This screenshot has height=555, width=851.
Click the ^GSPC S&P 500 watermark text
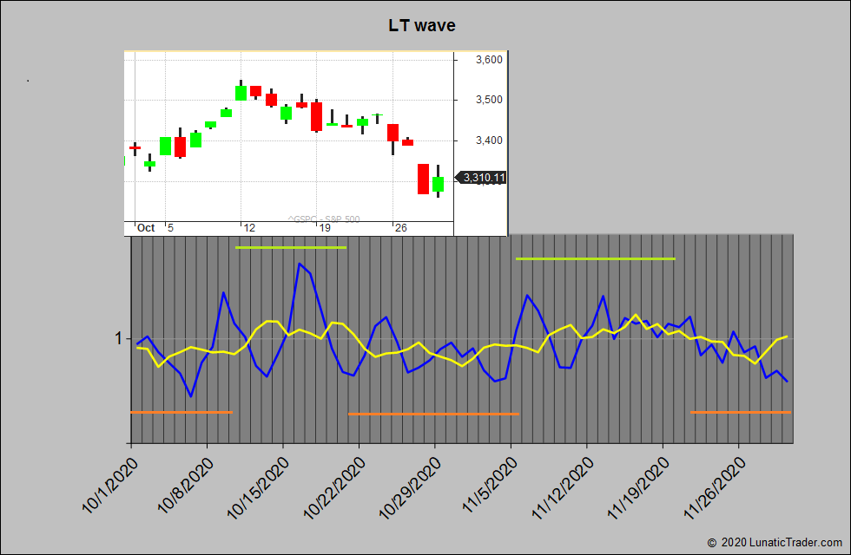pos(323,219)
